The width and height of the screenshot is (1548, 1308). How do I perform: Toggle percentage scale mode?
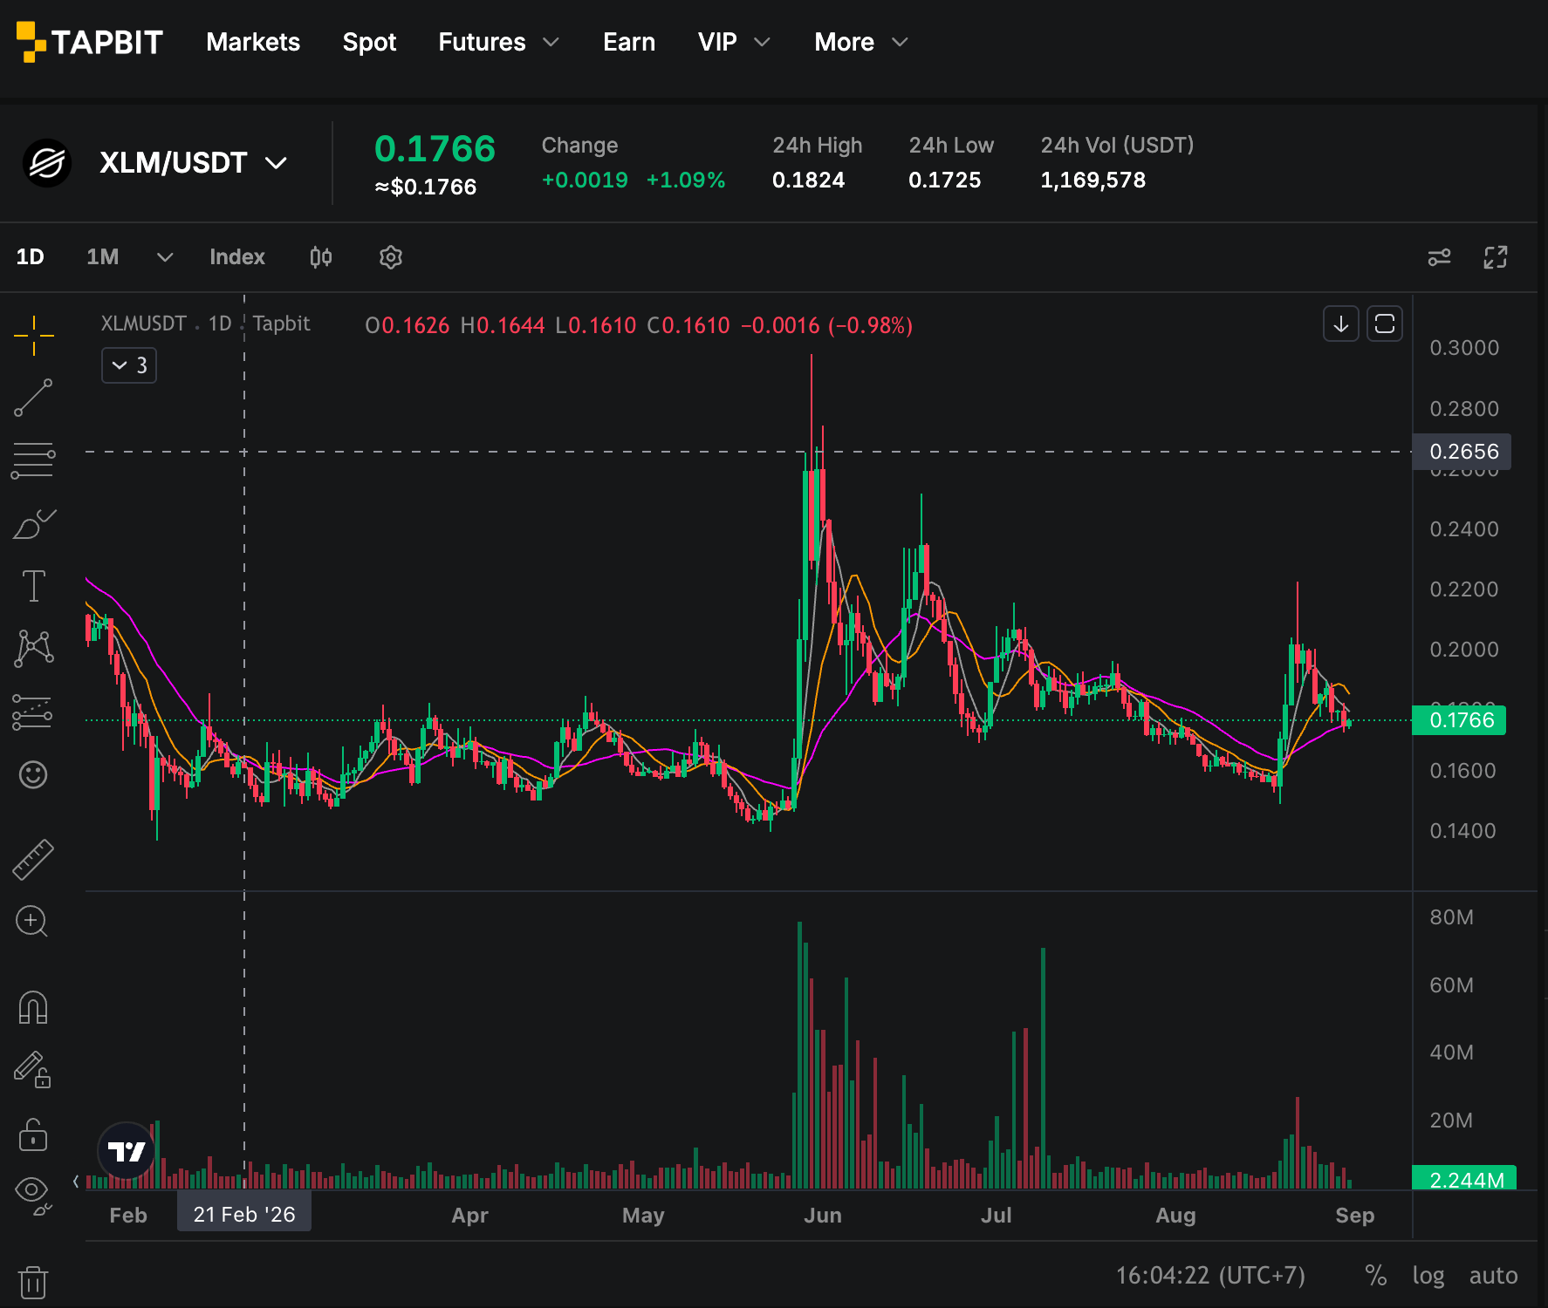coord(1376,1276)
